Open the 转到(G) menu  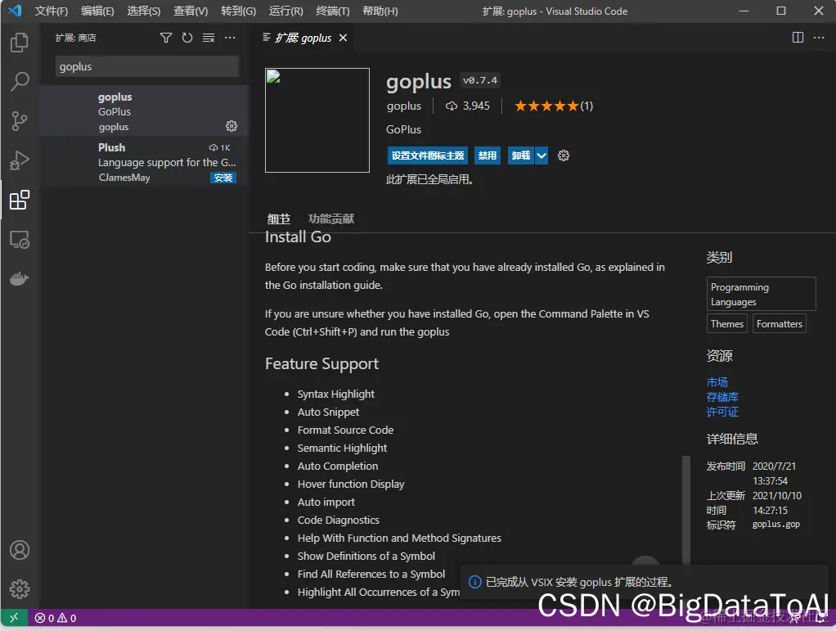pyautogui.click(x=238, y=11)
